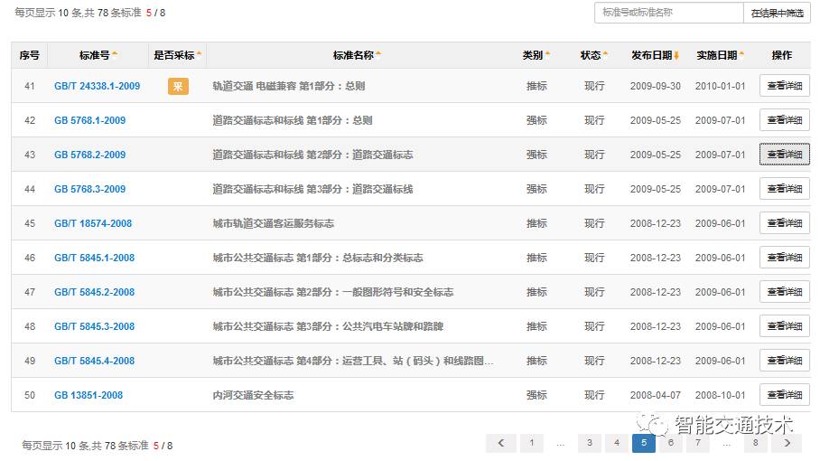Click 查看详细 for row 46
The image size is (820, 461).
[785, 258]
